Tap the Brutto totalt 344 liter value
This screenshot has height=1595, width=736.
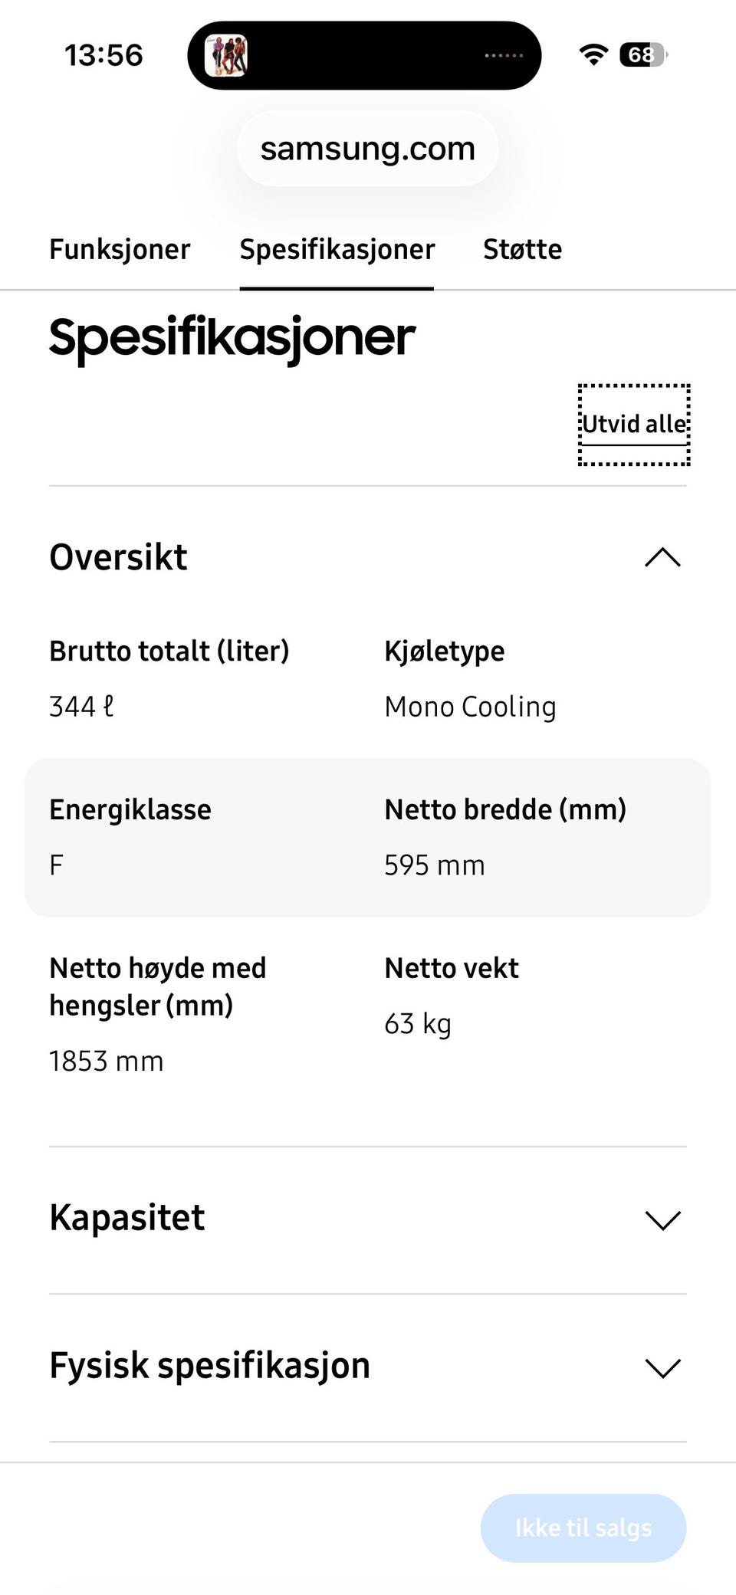tap(81, 707)
